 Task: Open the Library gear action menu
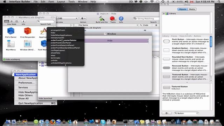tap(167, 113)
